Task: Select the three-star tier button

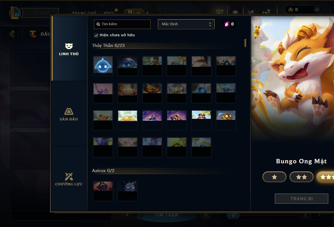Action: pos(325,177)
